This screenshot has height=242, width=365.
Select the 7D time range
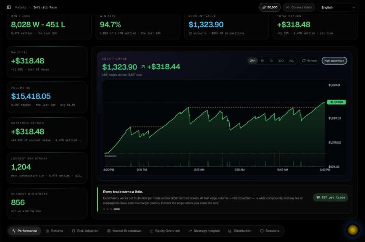point(271,61)
